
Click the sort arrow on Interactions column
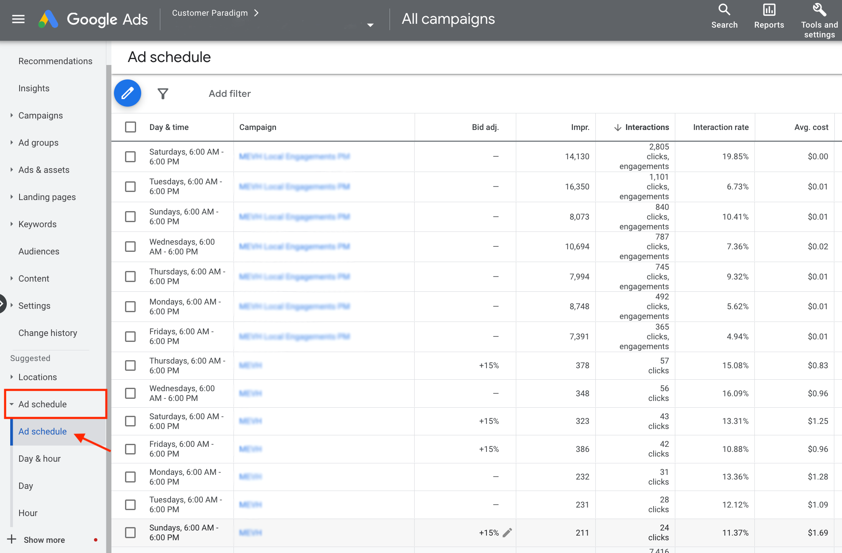pos(617,127)
